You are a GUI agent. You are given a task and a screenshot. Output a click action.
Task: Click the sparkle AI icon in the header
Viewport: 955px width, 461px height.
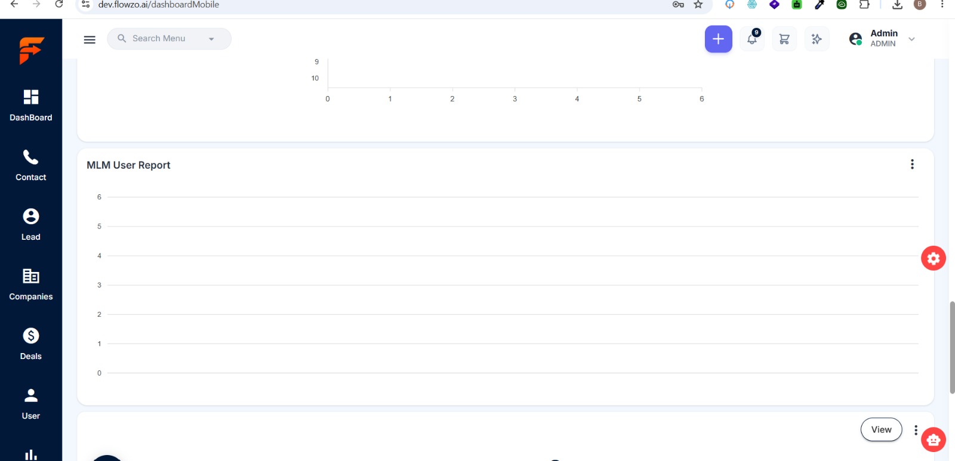pyautogui.click(x=817, y=39)
